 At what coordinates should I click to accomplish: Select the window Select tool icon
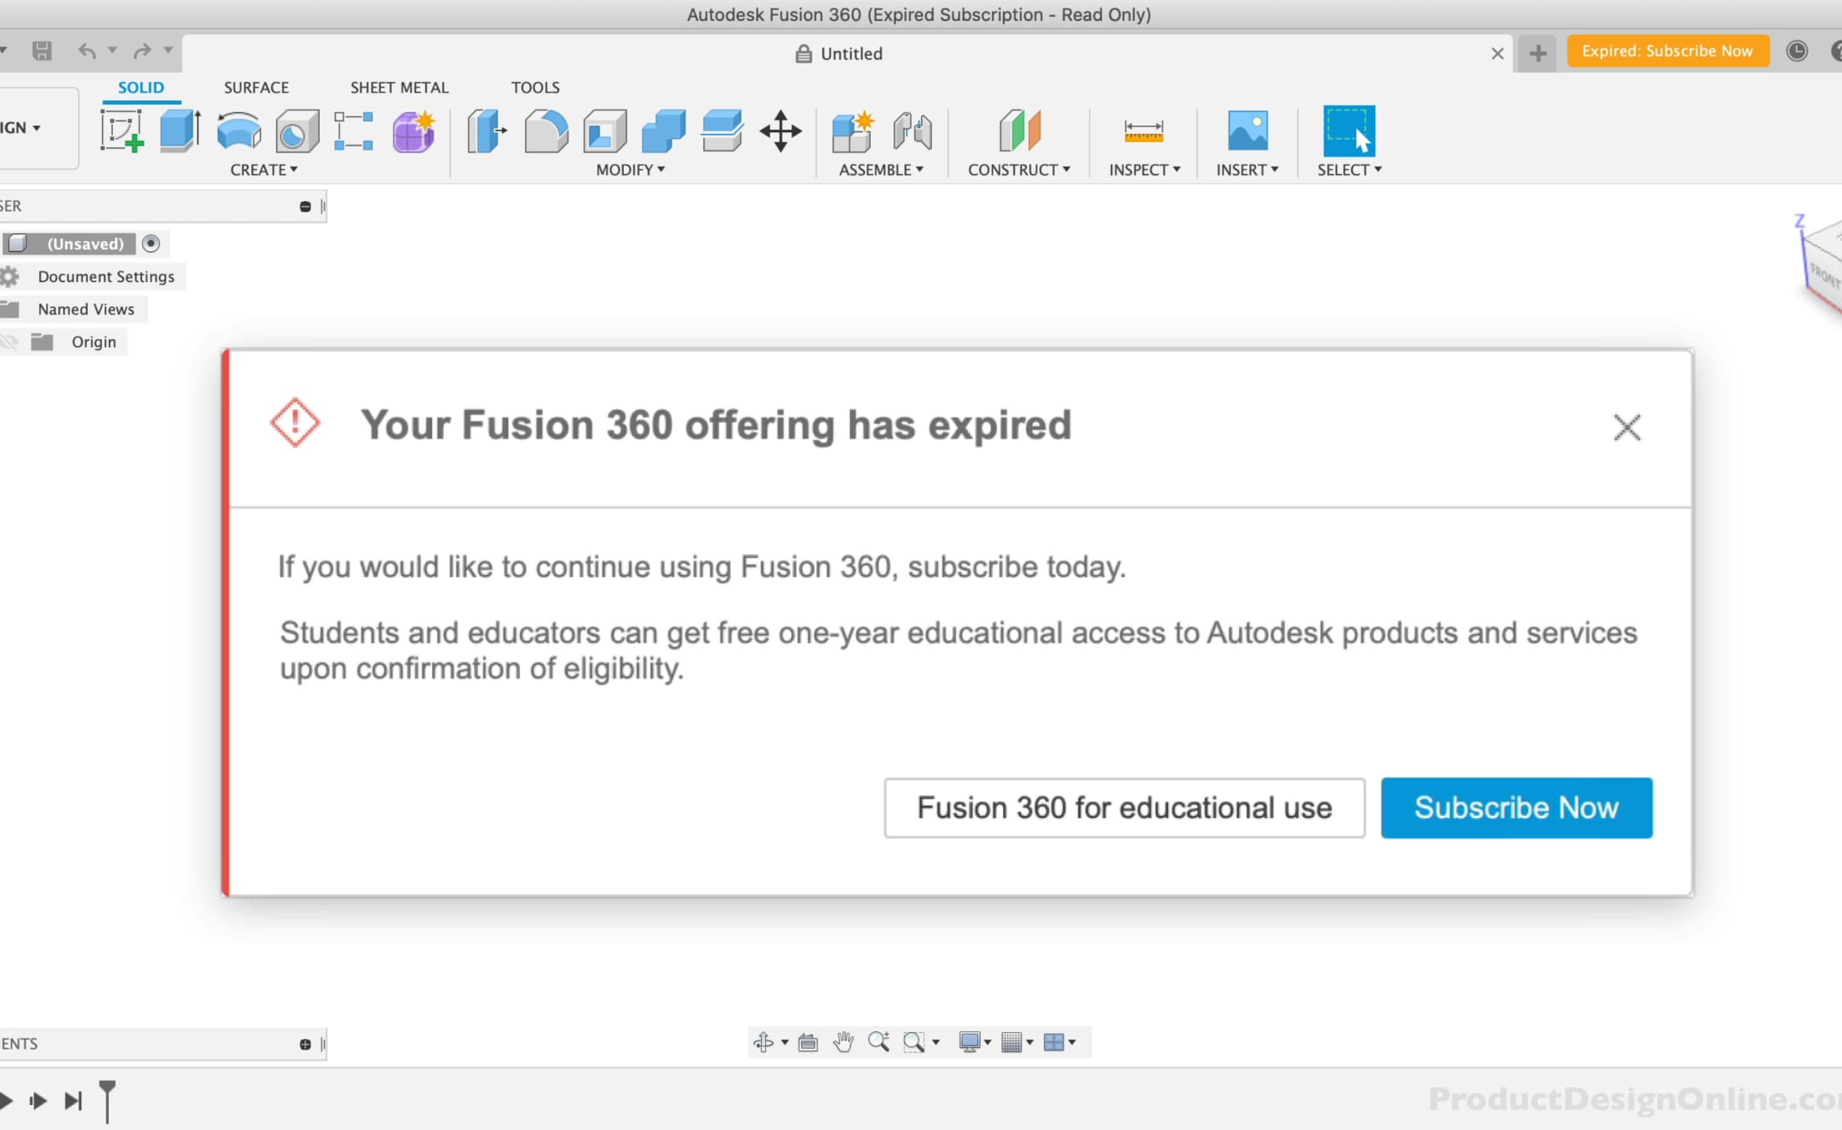click(1349, 131)
